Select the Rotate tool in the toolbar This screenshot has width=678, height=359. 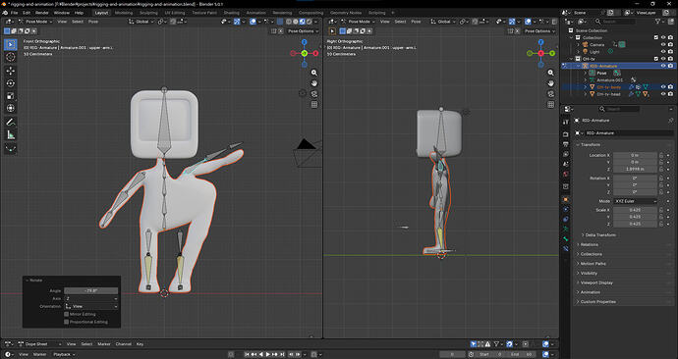pos(11,82)
